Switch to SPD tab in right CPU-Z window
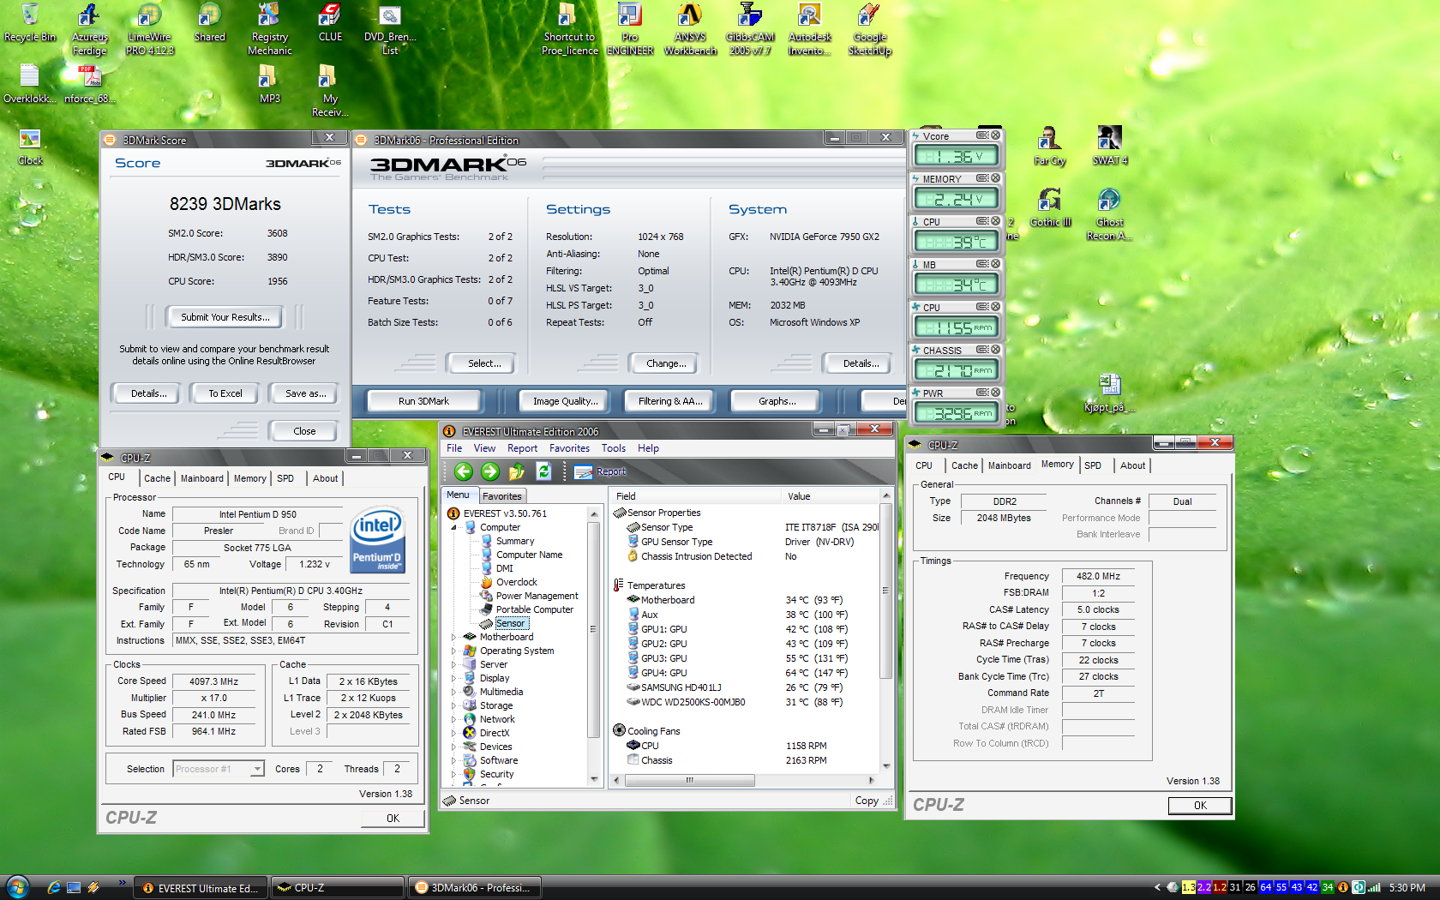Viewport: 1440px width, 900px height. click(x=1093, y=465)
